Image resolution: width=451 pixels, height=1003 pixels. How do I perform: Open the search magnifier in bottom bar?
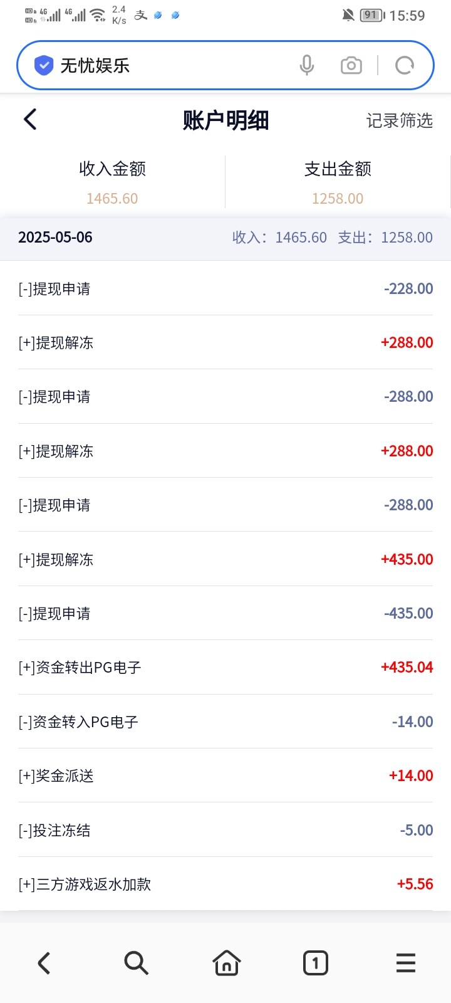135,963
